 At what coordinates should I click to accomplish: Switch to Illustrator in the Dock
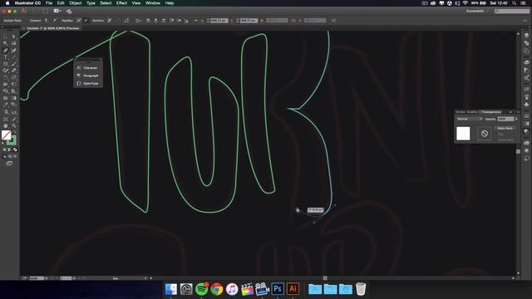click(293, 289)
